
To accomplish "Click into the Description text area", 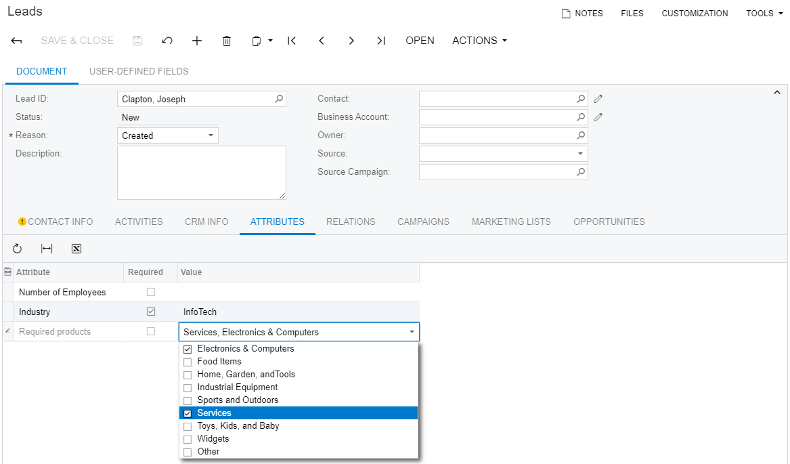I will (x=201, y=173).
